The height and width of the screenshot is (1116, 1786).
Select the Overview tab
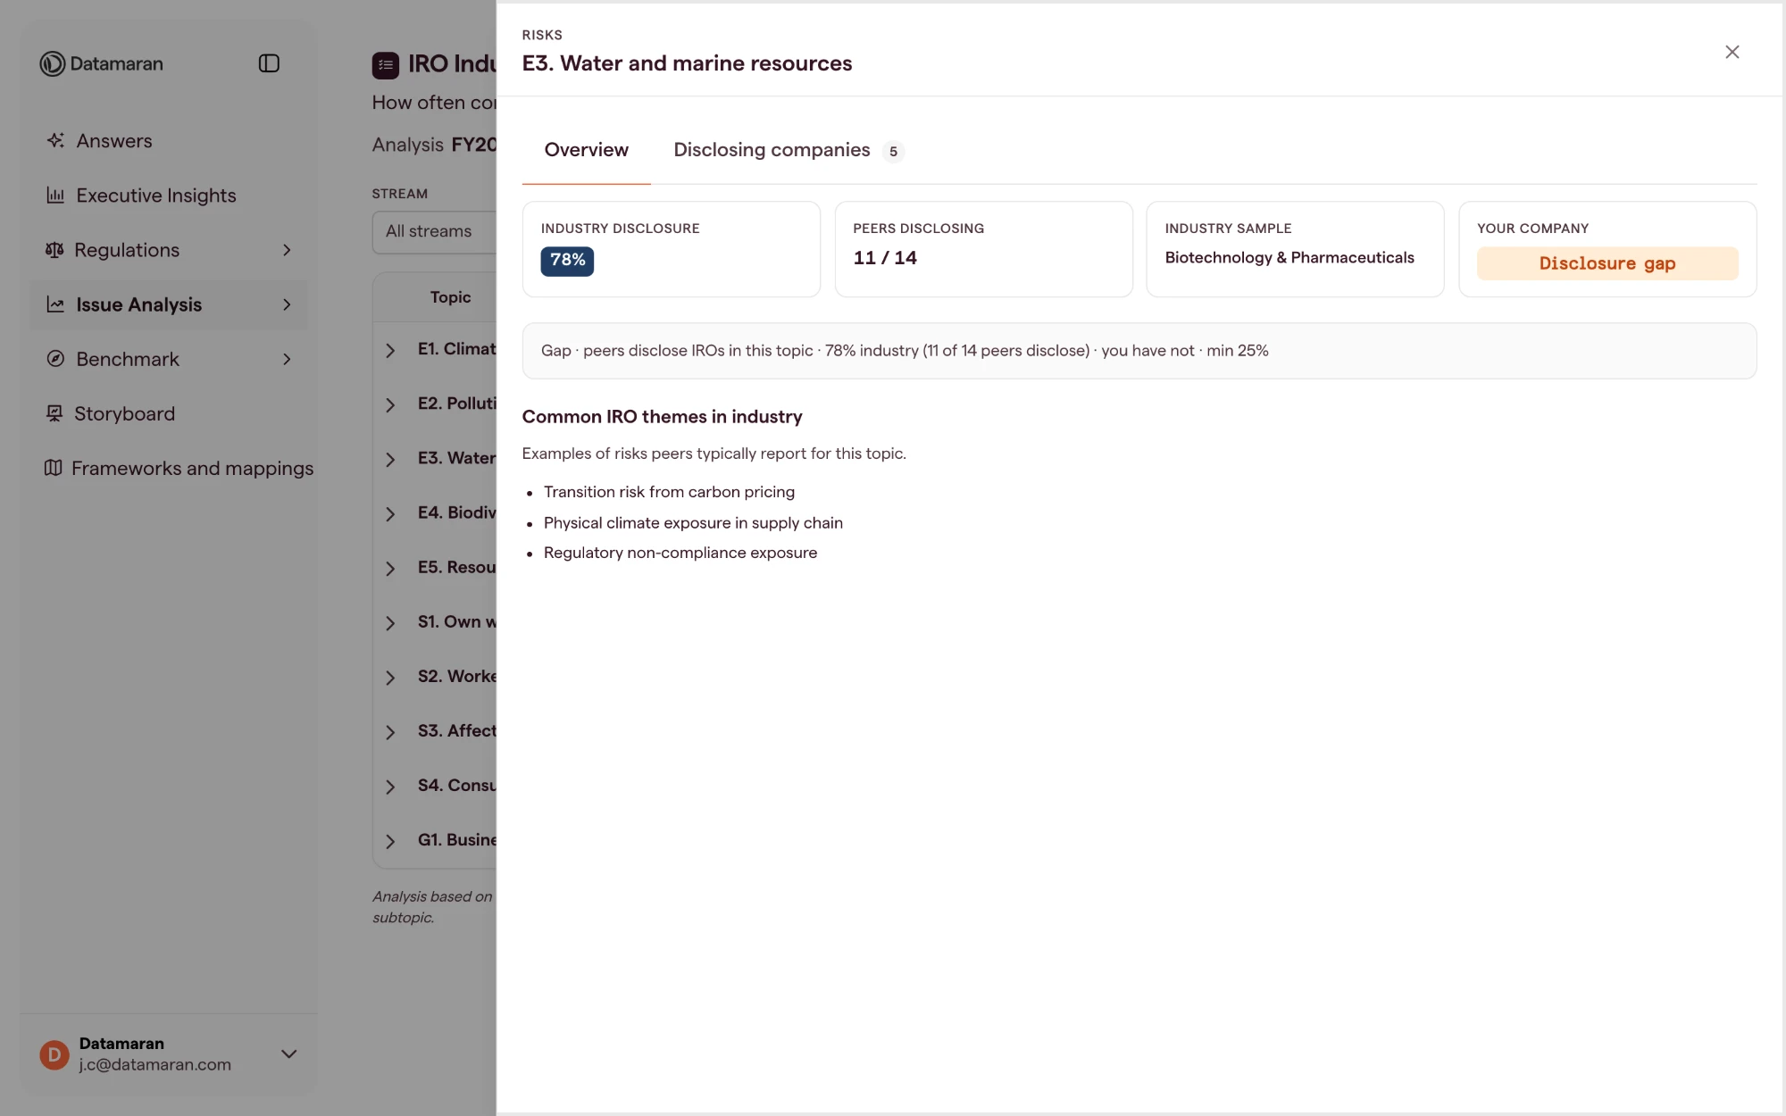587,150
